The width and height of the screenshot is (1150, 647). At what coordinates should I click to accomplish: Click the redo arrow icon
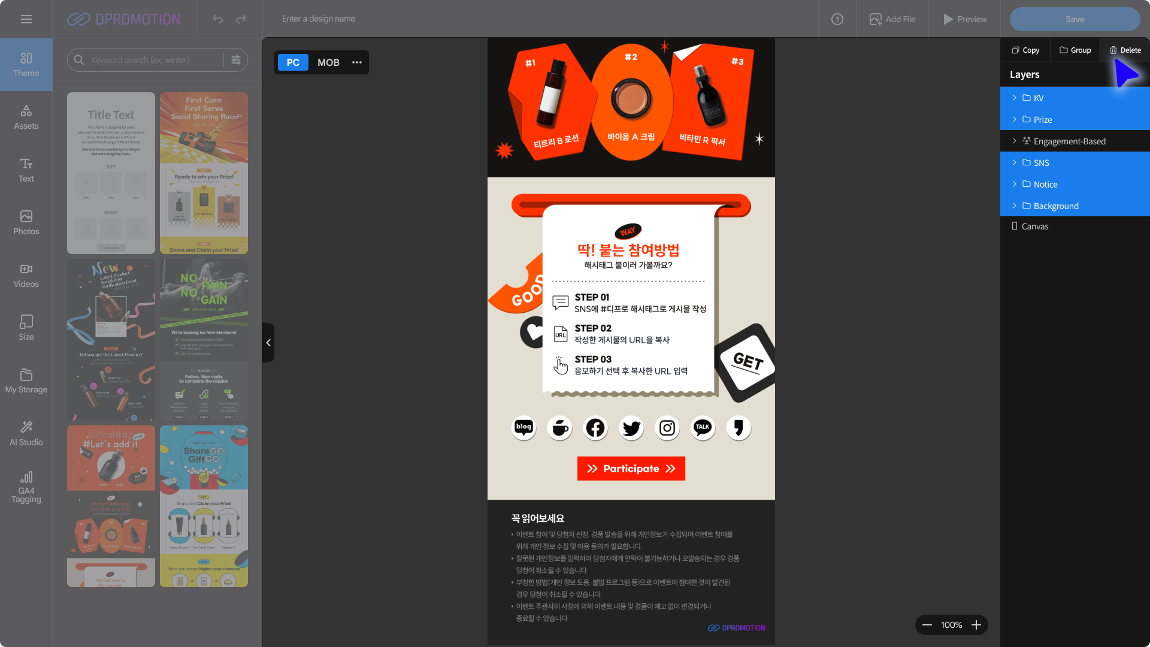point(241,19)
